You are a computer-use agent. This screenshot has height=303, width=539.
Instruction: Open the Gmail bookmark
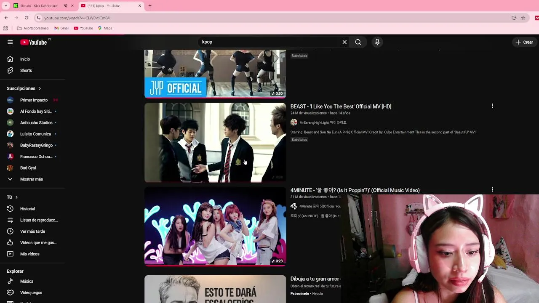(62, 28)
